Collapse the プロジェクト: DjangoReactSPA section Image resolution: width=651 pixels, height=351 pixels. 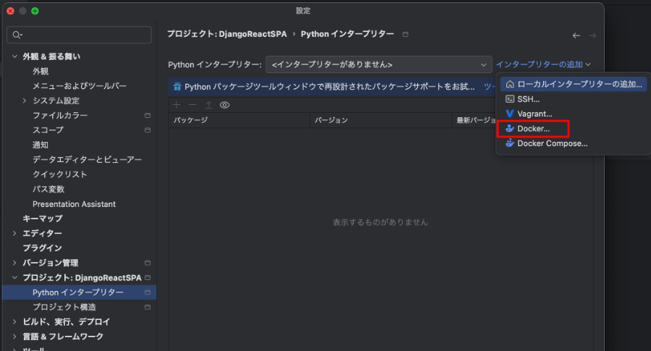tap(14, 277)
